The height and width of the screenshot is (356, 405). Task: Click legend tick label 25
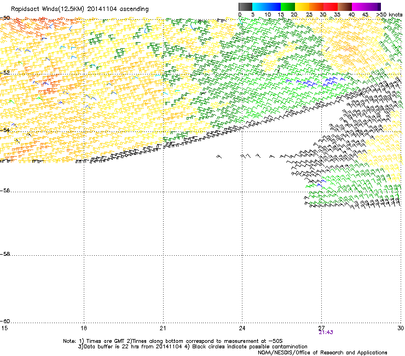pyautogui.click(x=309, y=15)
